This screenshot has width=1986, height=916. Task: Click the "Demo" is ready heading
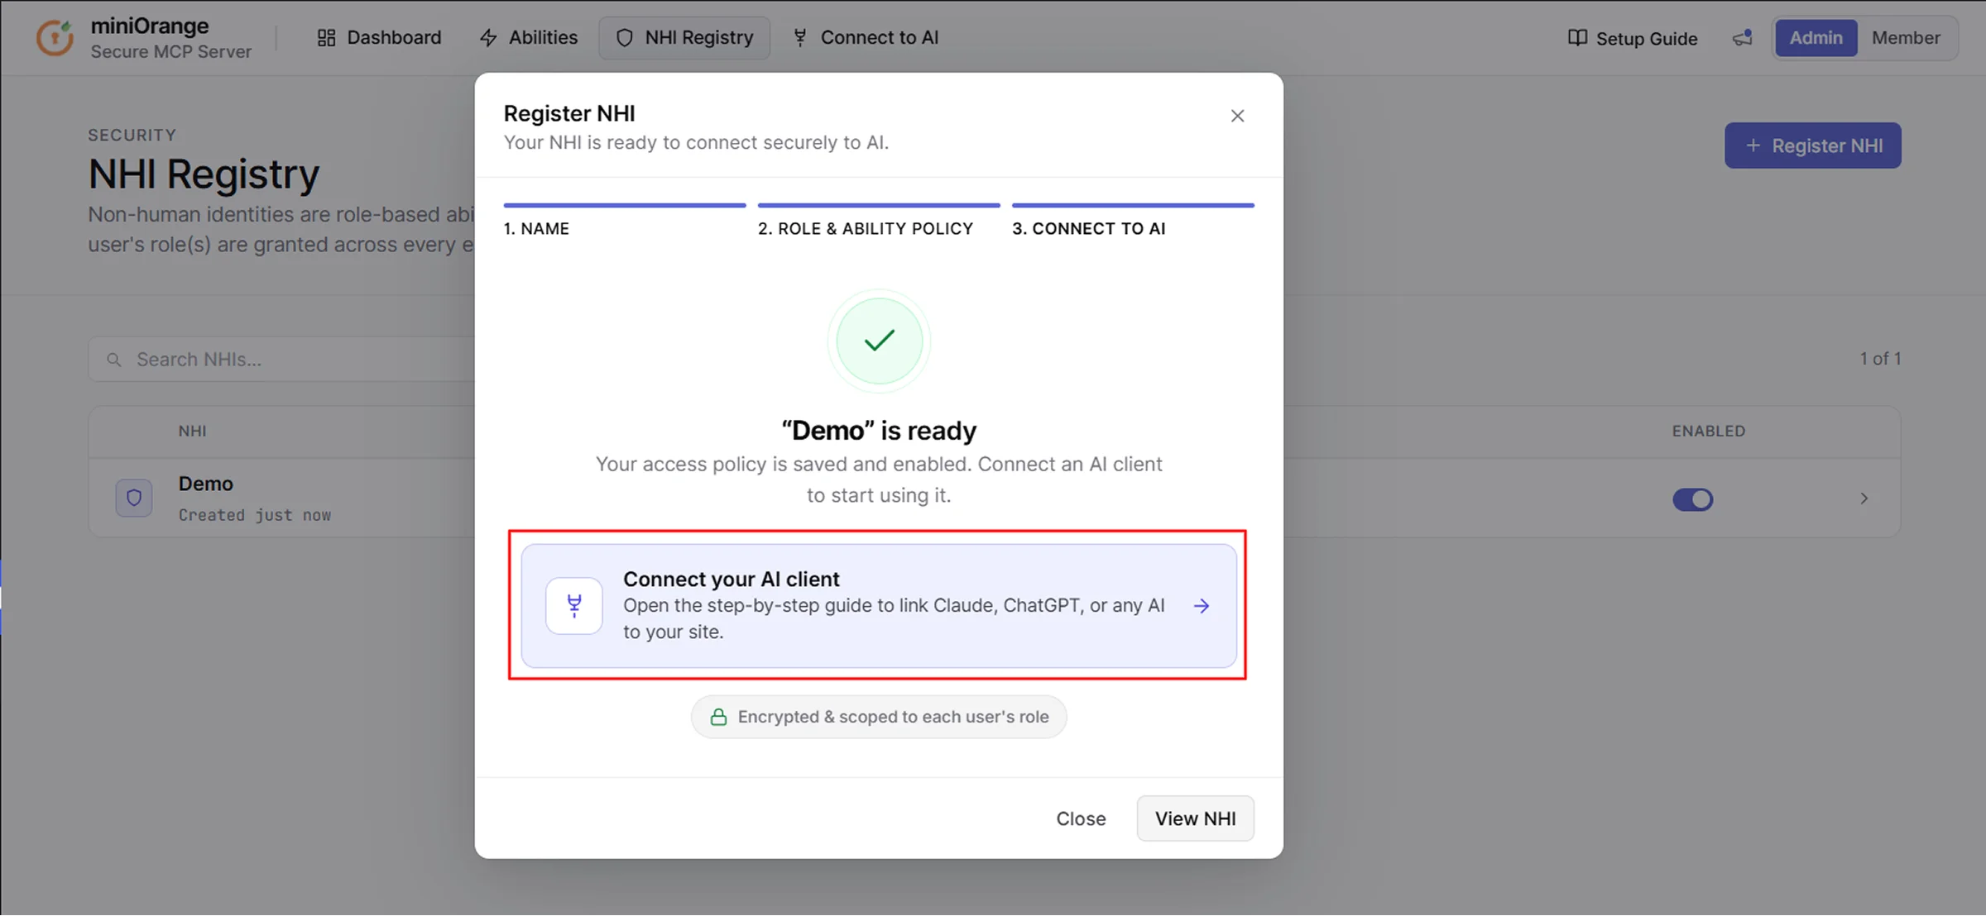879,431
